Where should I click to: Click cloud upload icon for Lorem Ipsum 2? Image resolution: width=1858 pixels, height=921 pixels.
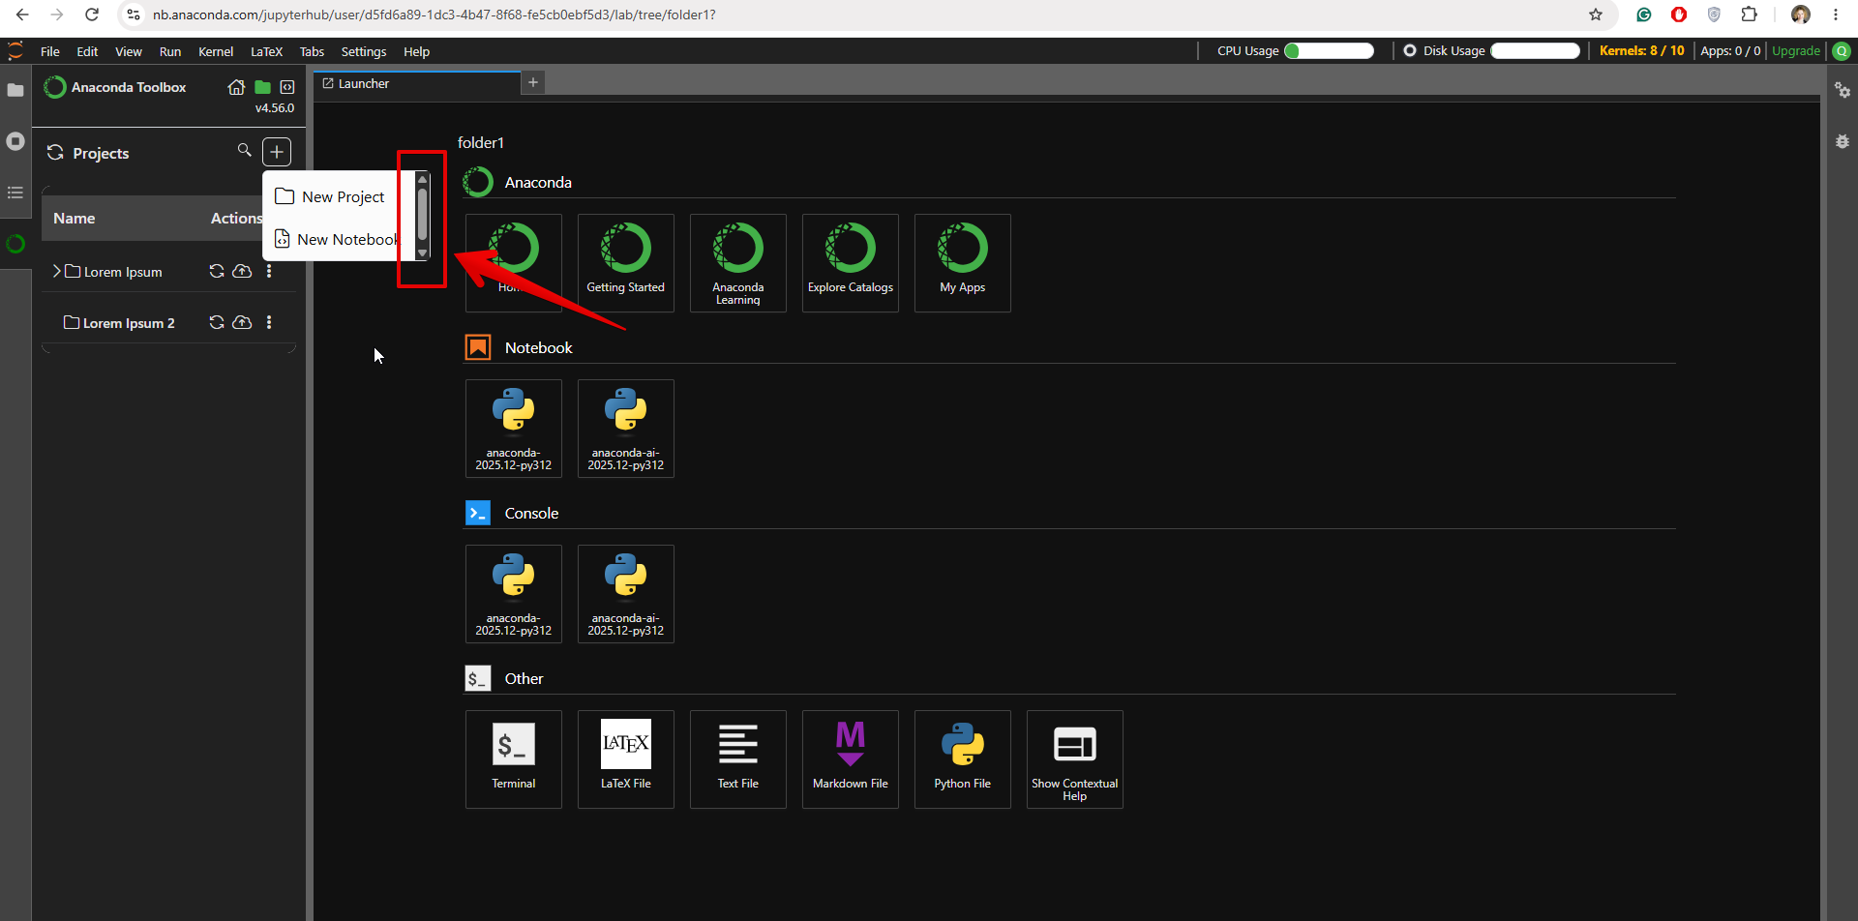click(x=242, y=322)
